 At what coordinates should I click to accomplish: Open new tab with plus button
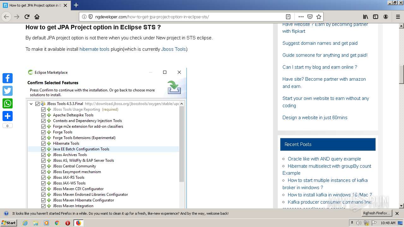coord(76,5)
